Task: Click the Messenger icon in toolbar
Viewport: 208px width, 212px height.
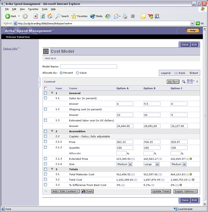Action: click(x=150, y=16)
